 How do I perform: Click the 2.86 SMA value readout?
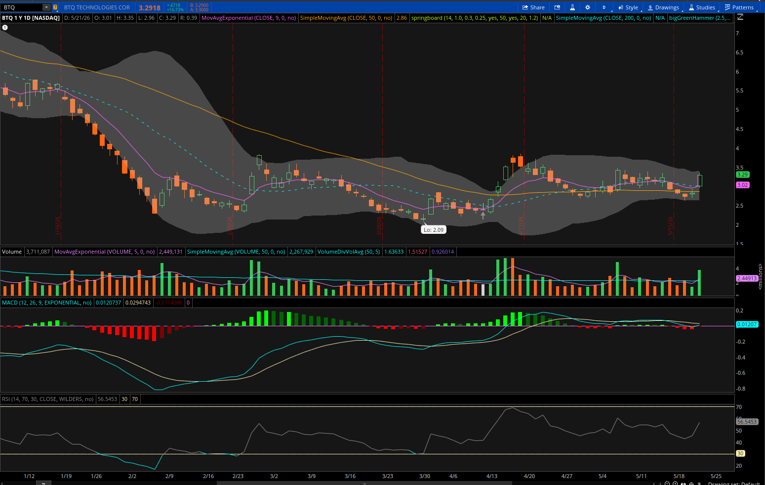[402, 18]
